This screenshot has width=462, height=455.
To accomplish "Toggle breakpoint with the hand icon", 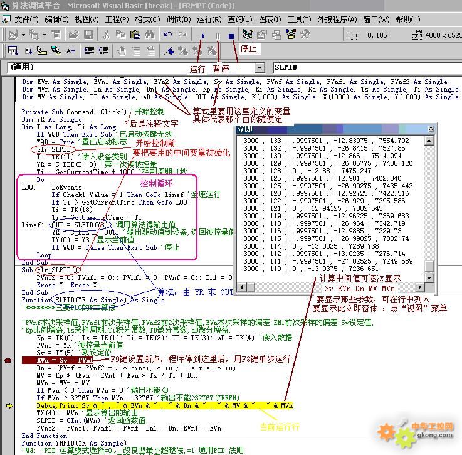I will (121, 51).
